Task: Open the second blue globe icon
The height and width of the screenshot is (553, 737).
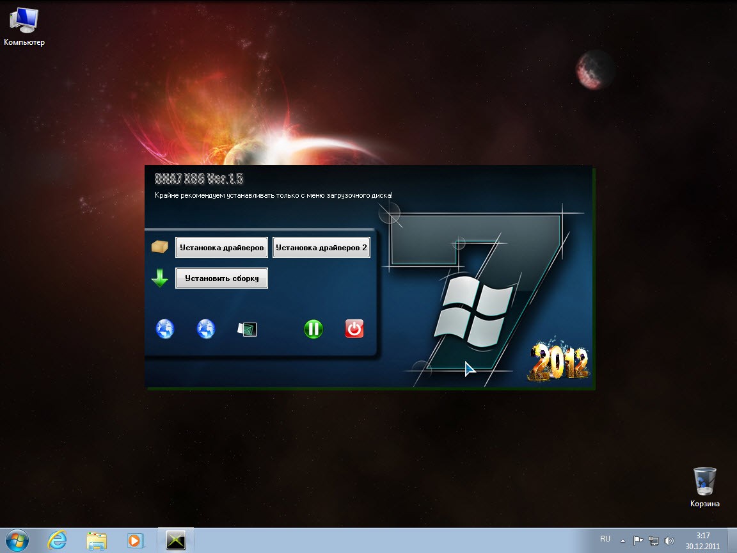Action: (206, 329)
